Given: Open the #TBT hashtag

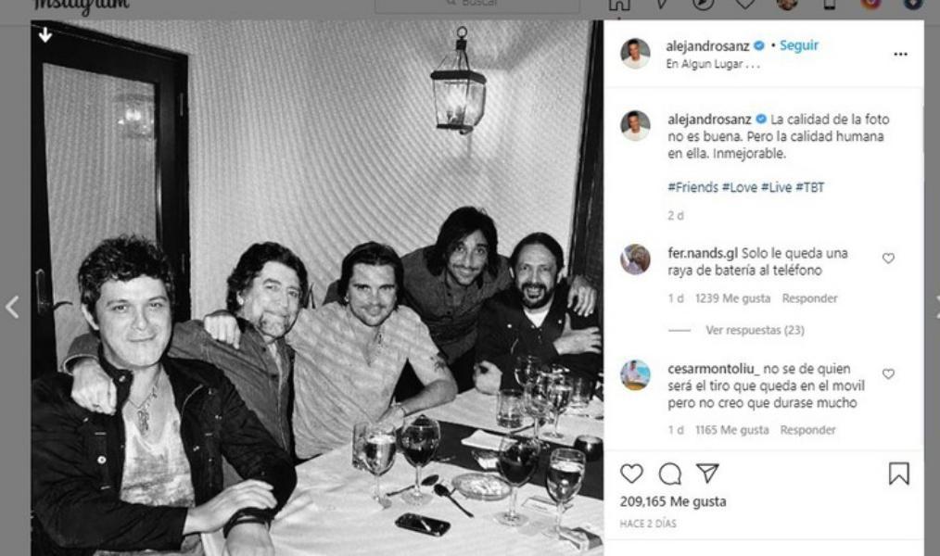Looking at the screenshot, I should [x=811, y=187].
